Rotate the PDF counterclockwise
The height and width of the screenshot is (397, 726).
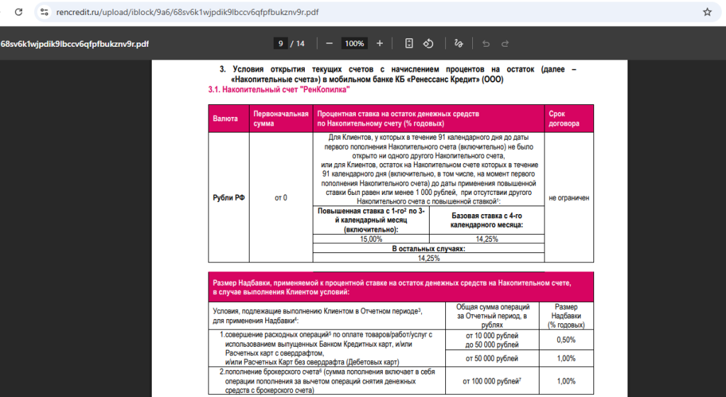[428, 43]
